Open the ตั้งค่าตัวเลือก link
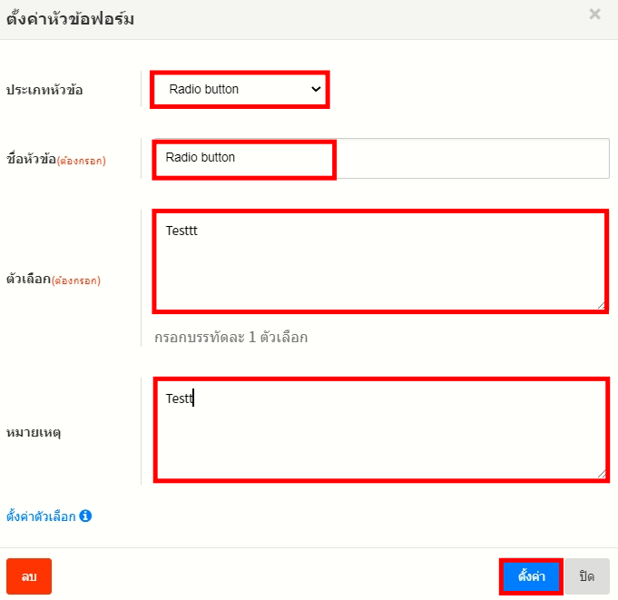The height and width of the screenshot is (600, 618). tap(41, 516)
